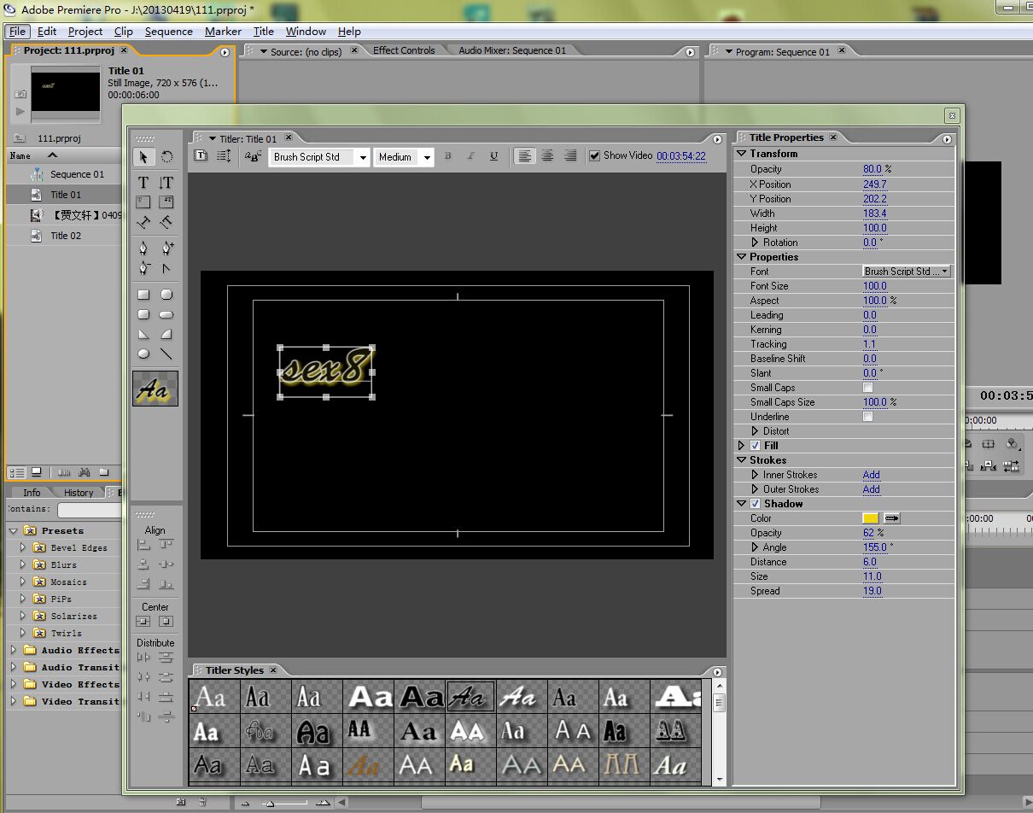1033x813 pixels.
Task: Select the Pen tool
Action: [143, 249]
